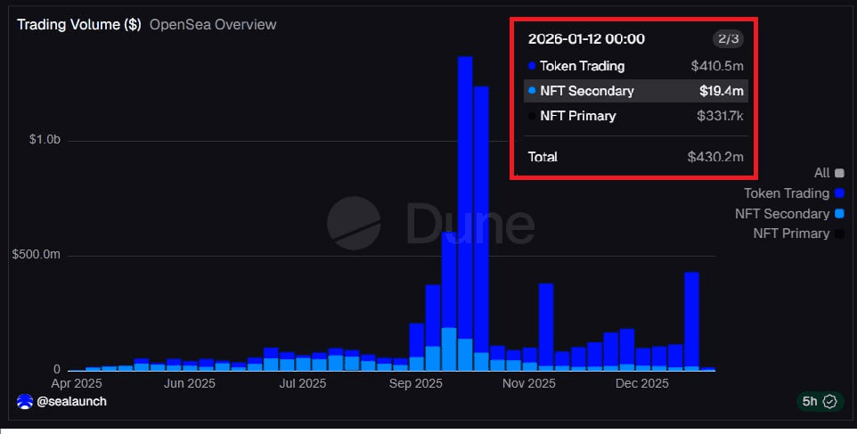Click the Total row in the tooltip
The image size is (857, 434).
coord(635,157)
